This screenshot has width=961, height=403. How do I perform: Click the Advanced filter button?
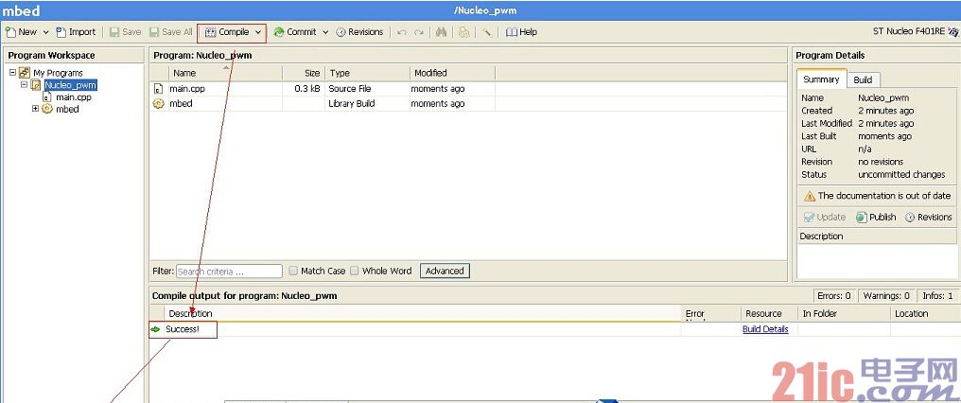click(x=445, y=271)
